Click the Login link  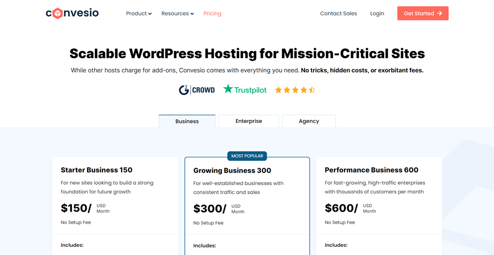click(x=377, y=14)
